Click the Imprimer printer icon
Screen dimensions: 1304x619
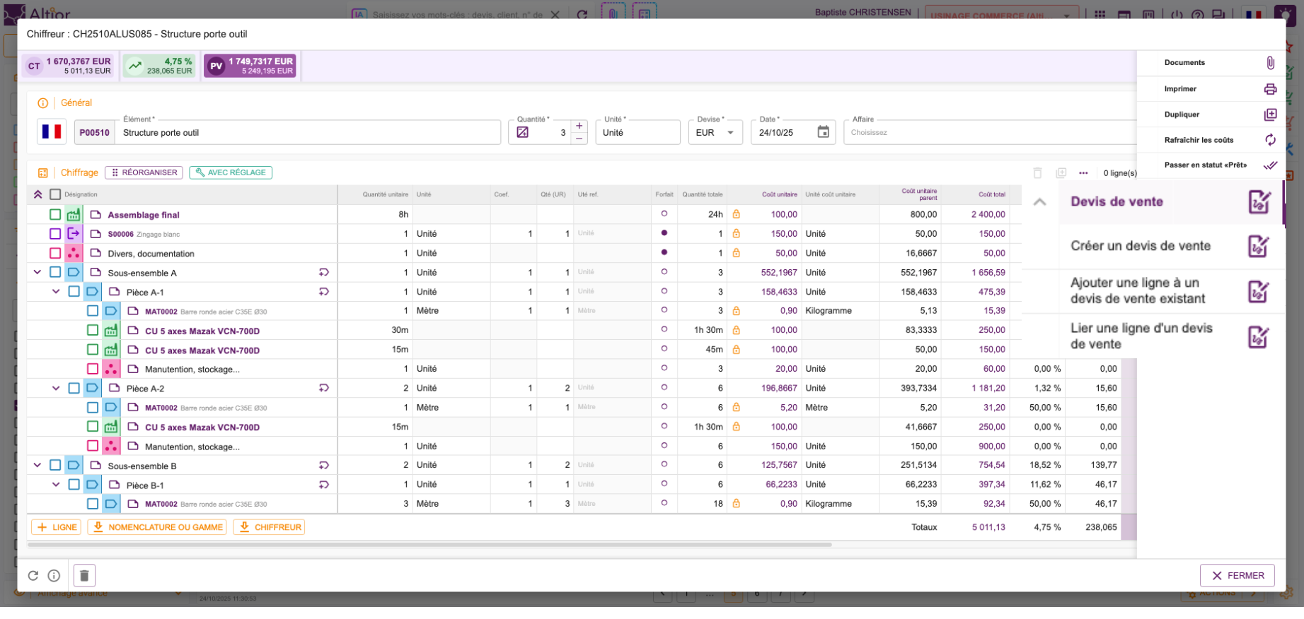[x=1270, y=89]
